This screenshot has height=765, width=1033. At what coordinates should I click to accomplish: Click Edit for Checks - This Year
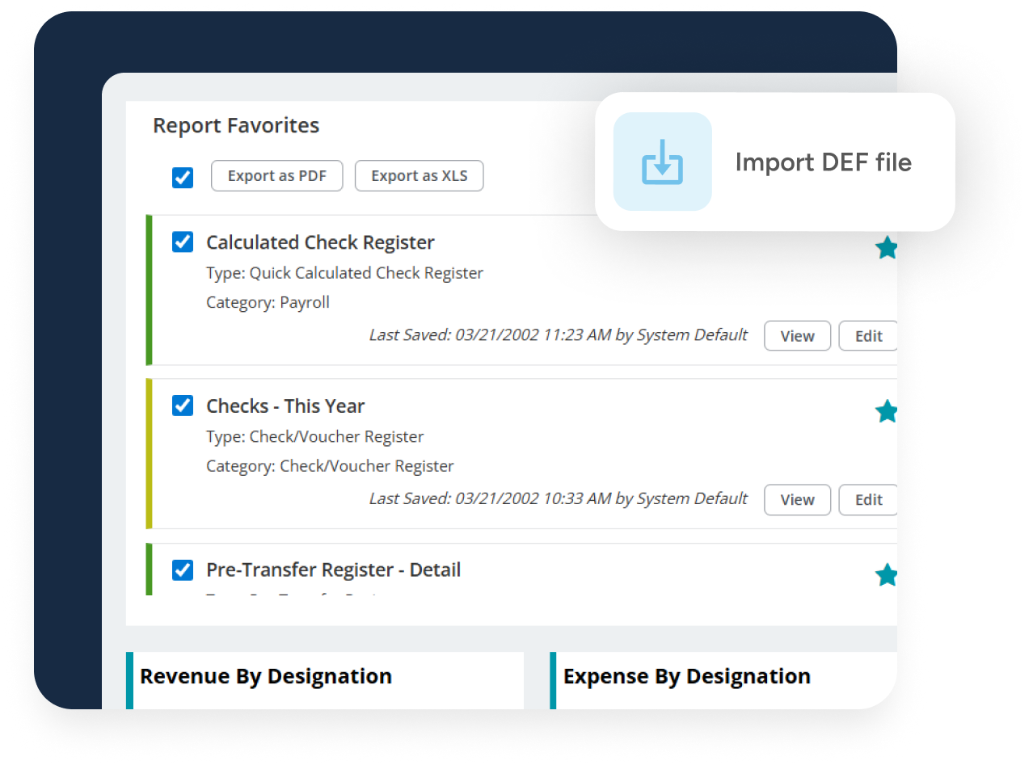tap(868, 499)
